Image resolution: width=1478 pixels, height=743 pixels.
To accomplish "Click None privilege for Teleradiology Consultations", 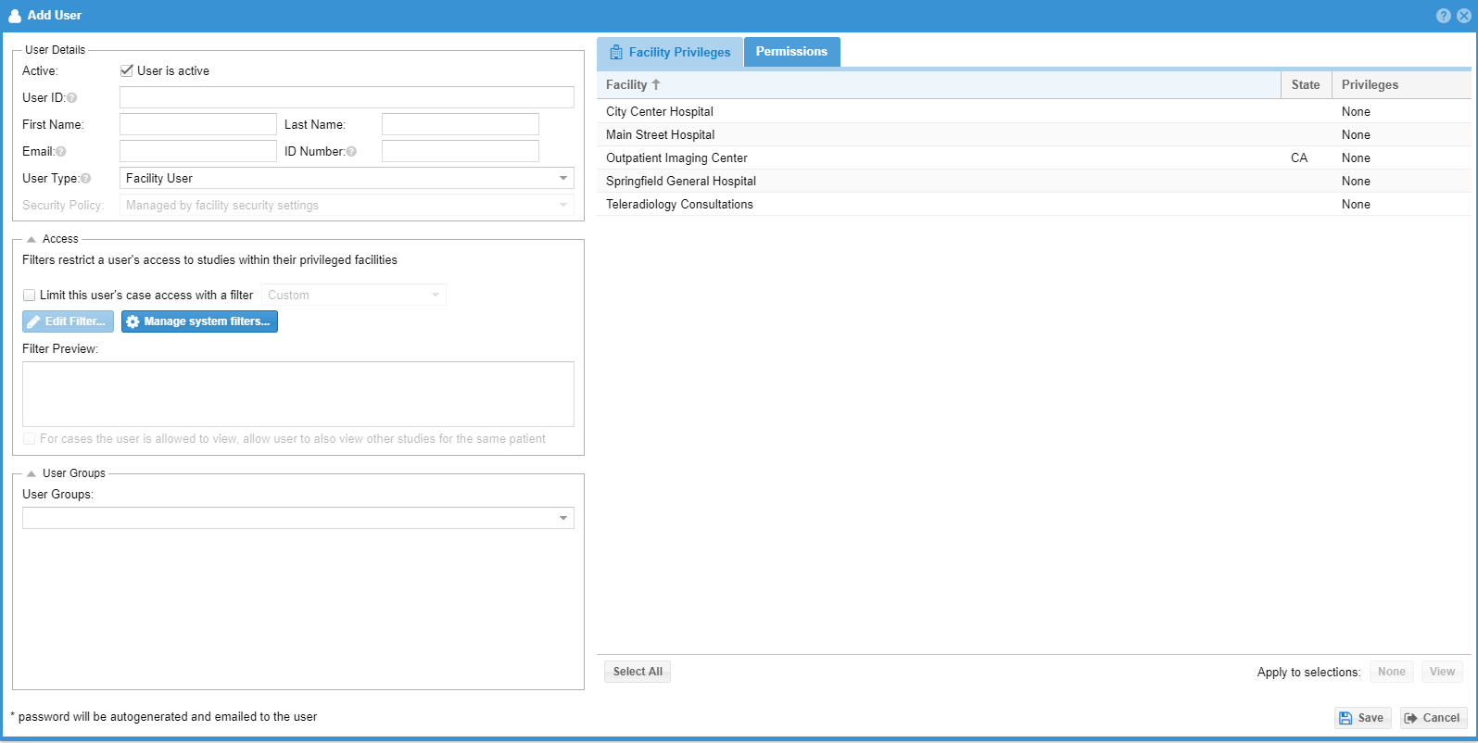I will tap(1356, 204).
